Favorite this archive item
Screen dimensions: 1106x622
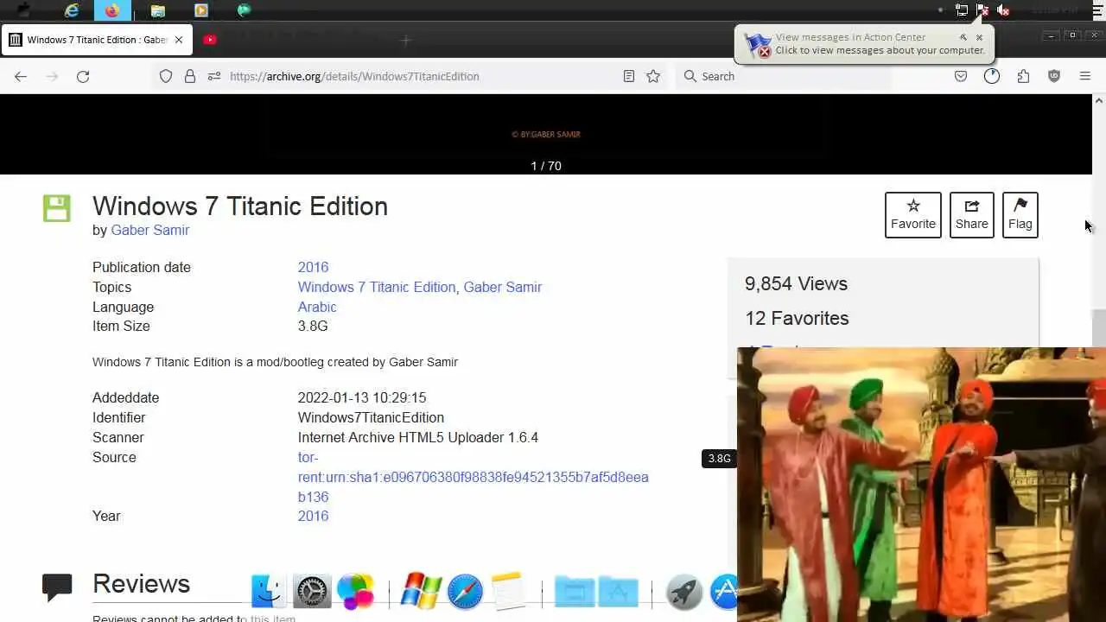pyautogui.click(x=913, y=214)
